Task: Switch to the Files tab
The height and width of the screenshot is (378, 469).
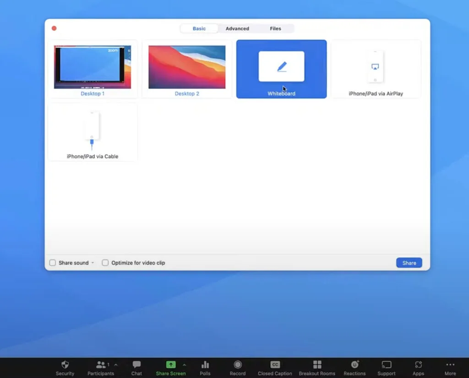Action: [275, 28]
